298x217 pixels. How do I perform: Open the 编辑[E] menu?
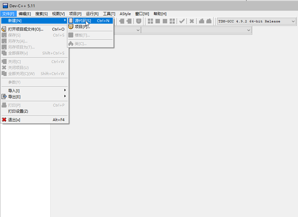[x=25, y=14]
